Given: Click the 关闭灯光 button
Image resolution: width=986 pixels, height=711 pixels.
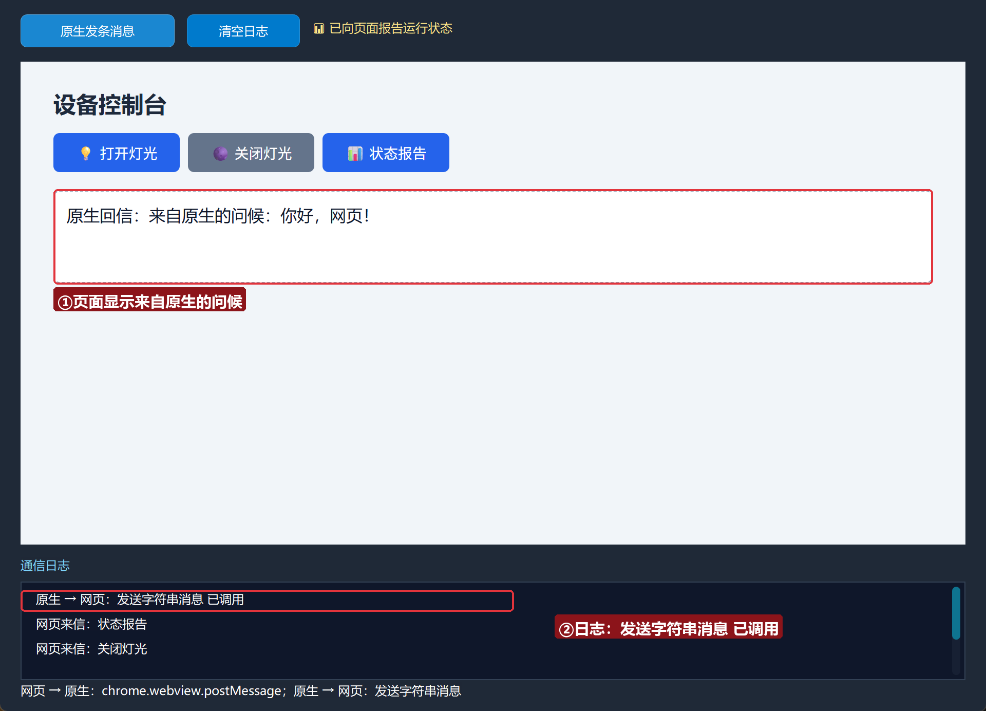Looking at the screenshot, I should pos(251,153).
